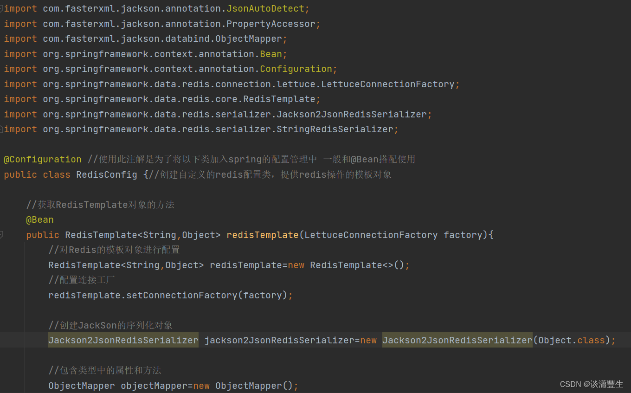Click the class name RedisConfig

coord(106,174)
